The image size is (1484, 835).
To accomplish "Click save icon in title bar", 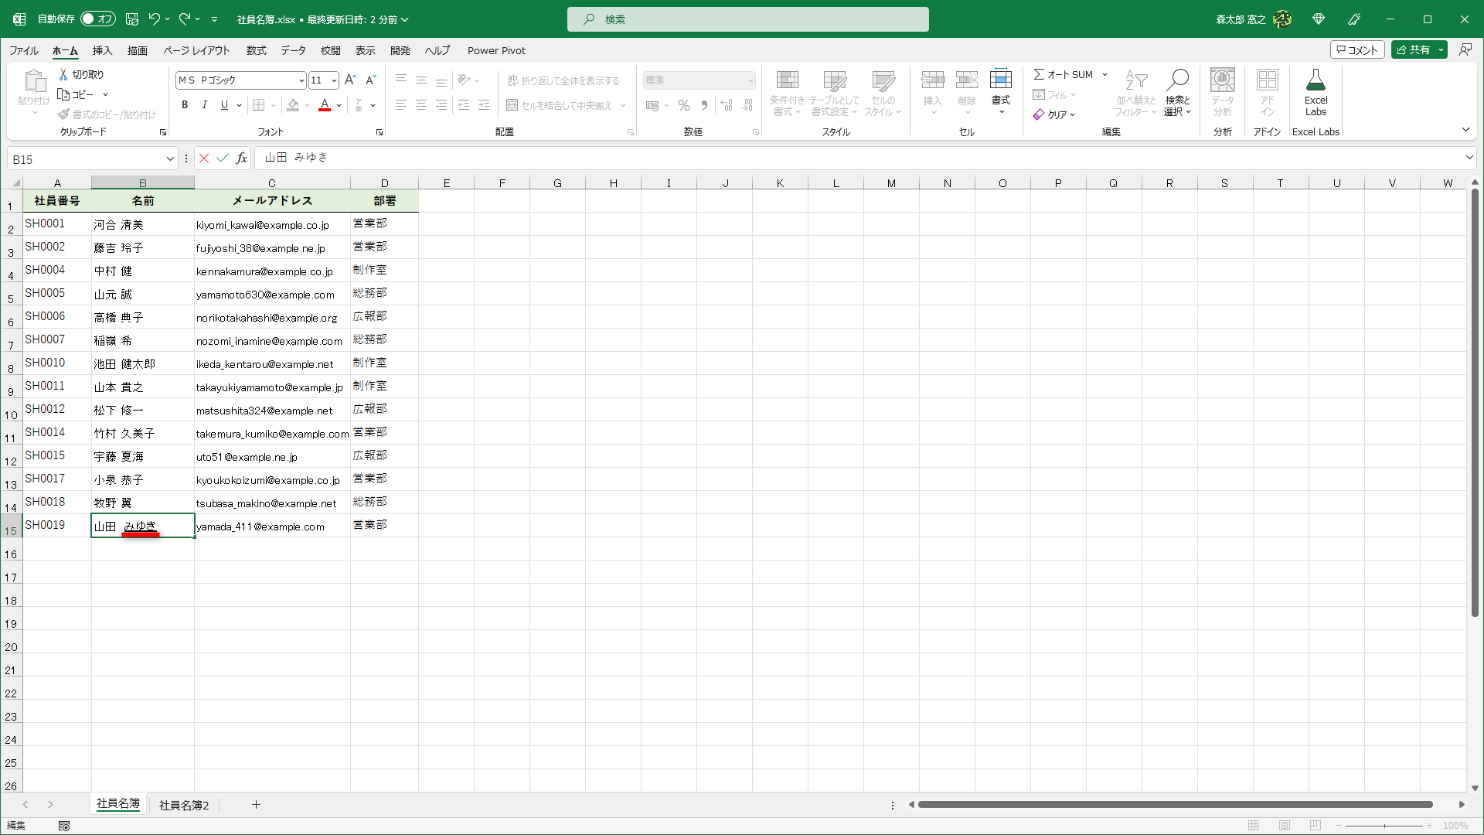I will [x=132, y=19].
